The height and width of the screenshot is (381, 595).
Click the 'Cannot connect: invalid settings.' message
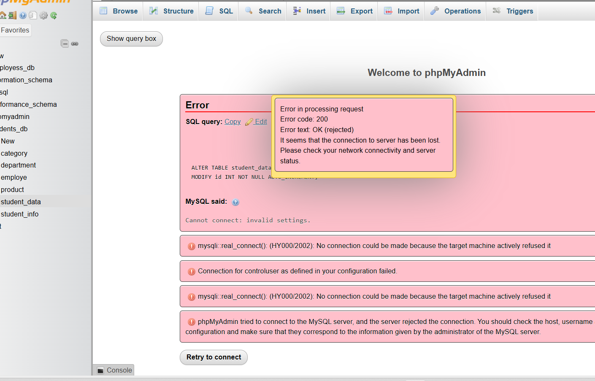248,220
